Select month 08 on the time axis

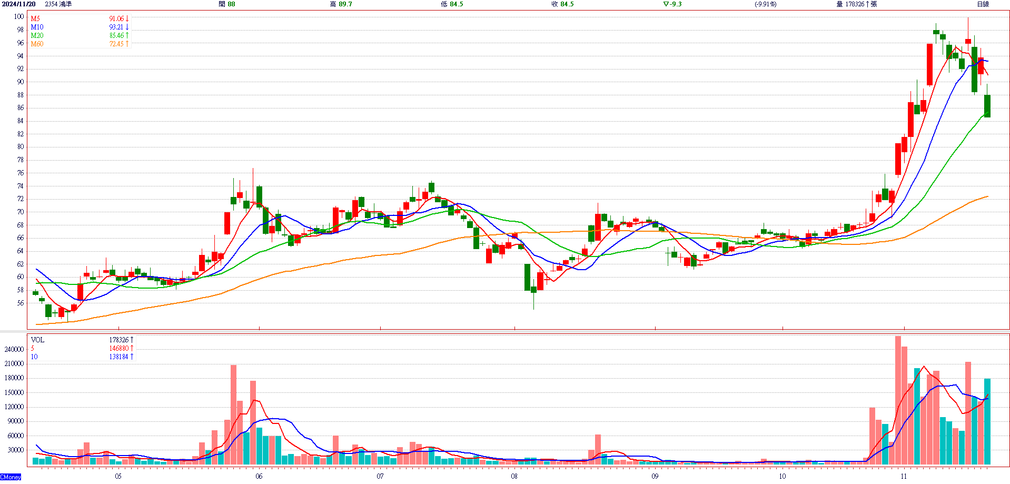tap(514, 476)
